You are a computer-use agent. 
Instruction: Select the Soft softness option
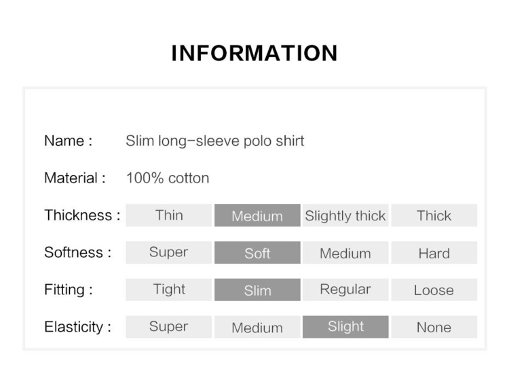257,252
